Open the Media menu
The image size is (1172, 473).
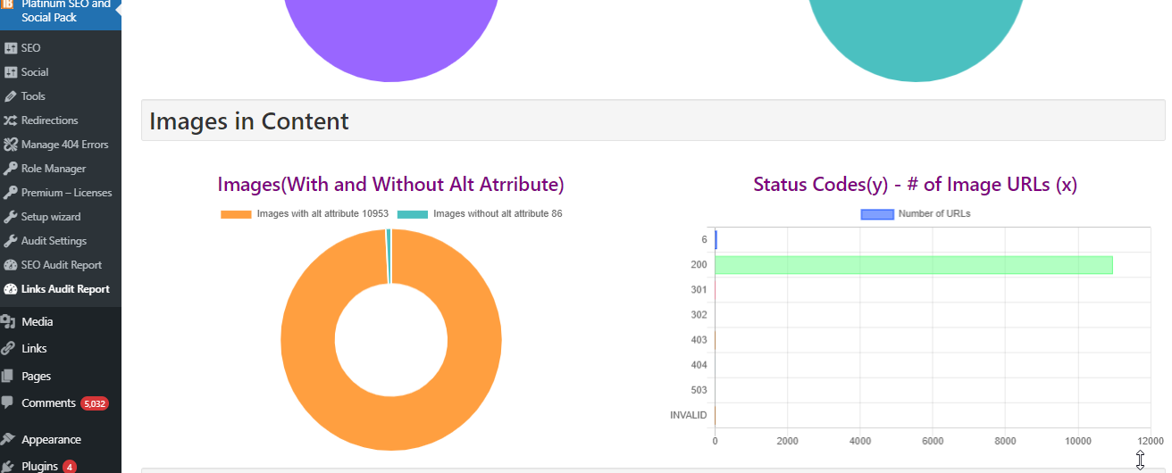(38, 322)
